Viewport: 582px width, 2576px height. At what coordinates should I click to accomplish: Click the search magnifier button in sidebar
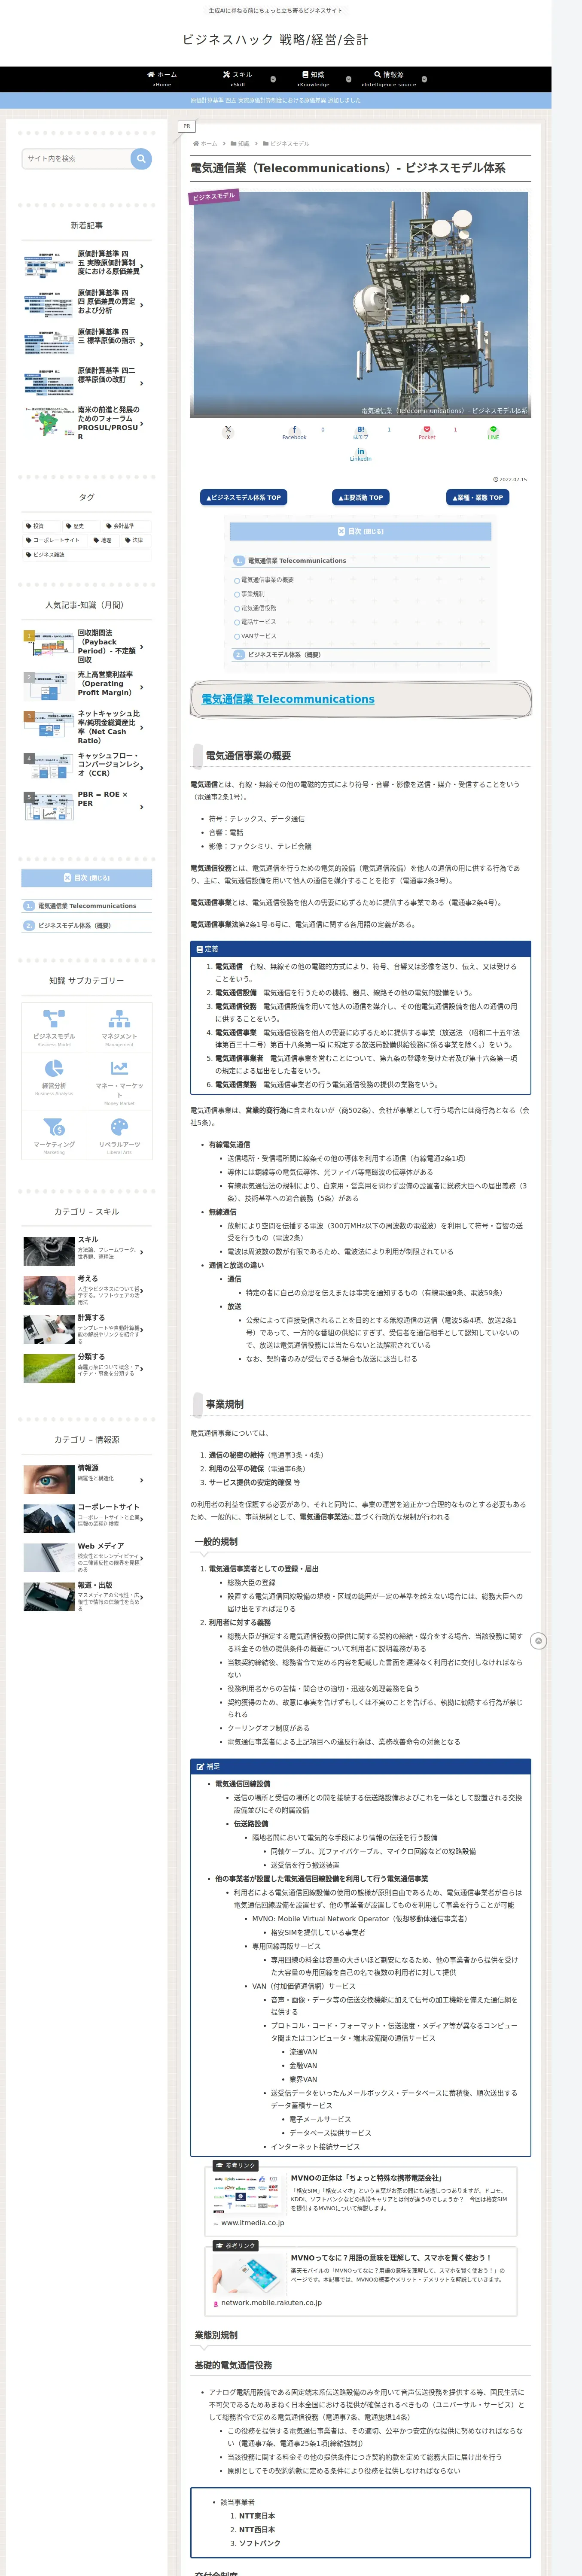141,158
